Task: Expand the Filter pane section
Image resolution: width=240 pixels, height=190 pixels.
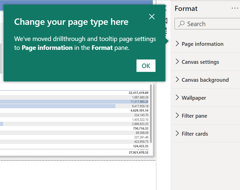Action: 205,116
